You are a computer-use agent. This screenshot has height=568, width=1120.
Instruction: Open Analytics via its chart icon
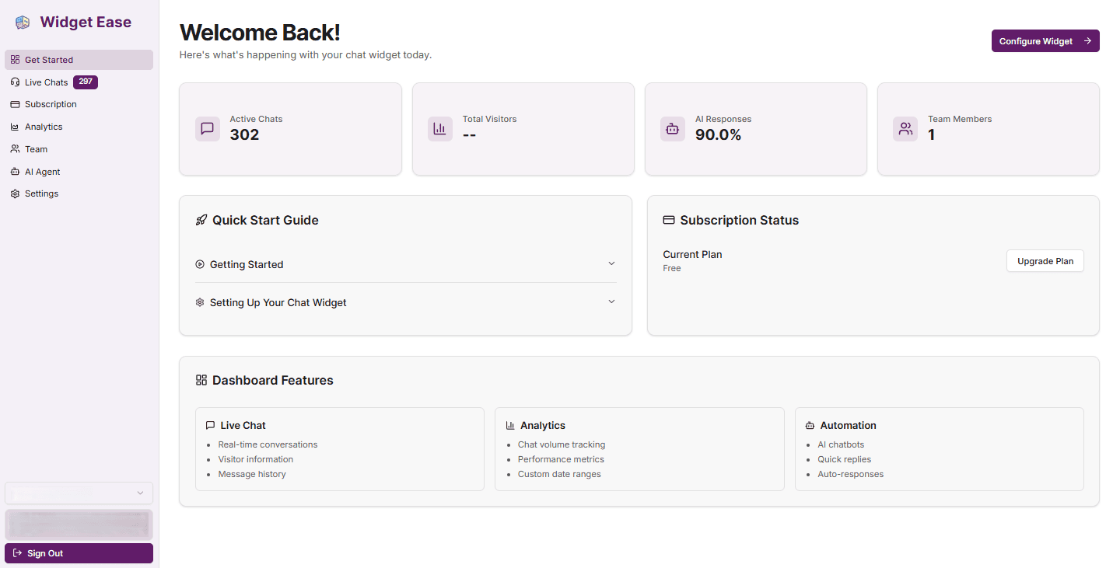tap(14, 126)
